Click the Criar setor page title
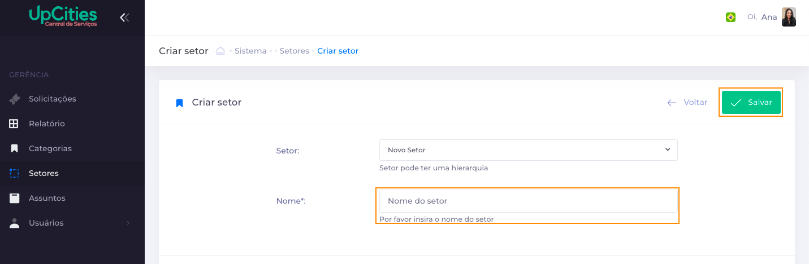Image resolution: width=809 pixels, height=264 pixels. coord(184,51)
